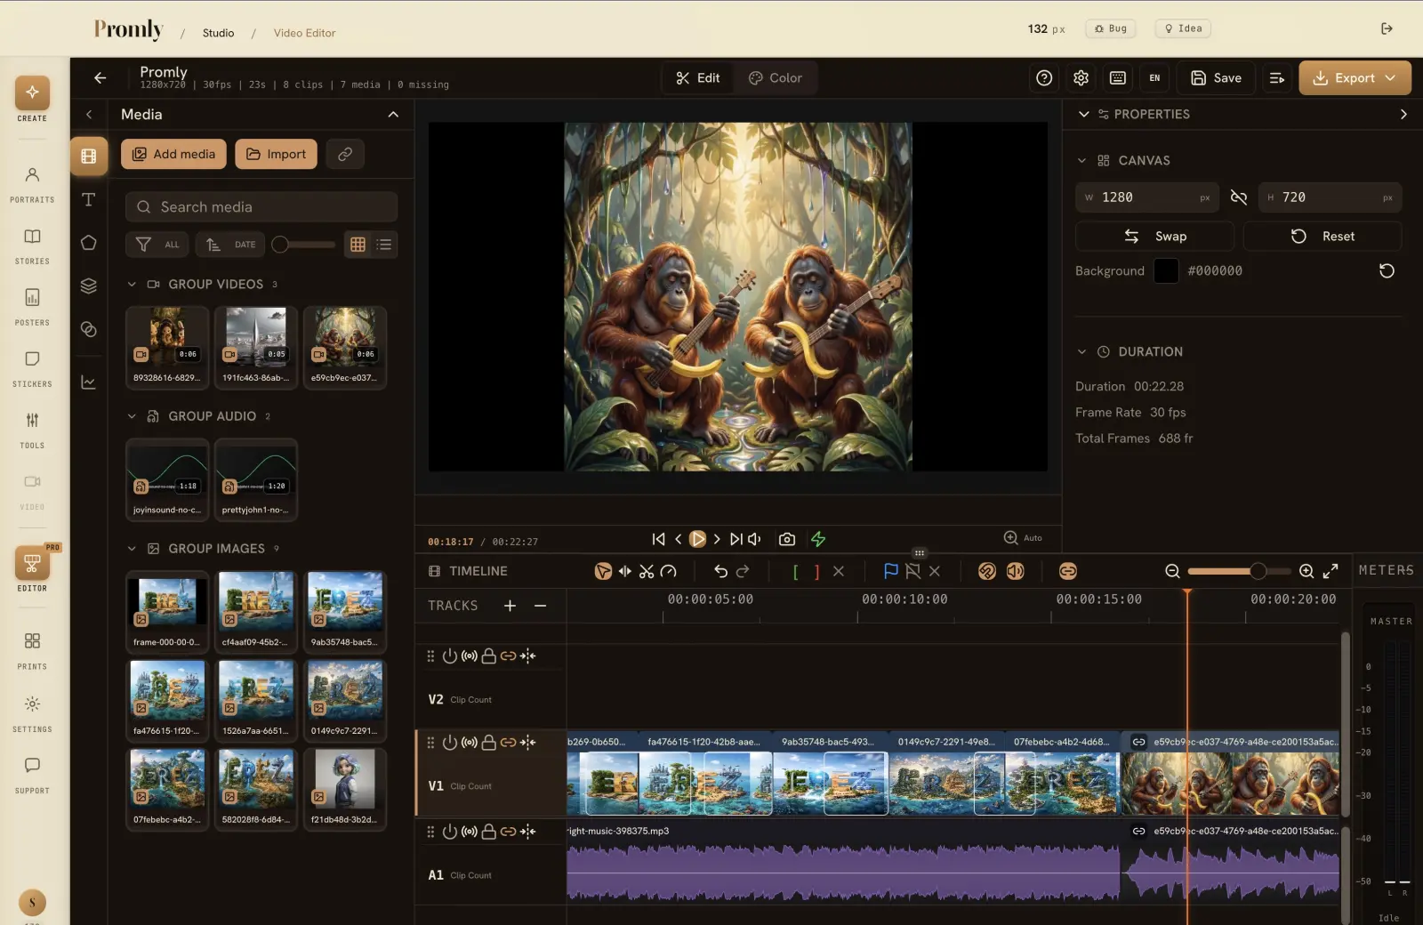Redo the last undone action

pyautogui.click(x=743, y=571)
